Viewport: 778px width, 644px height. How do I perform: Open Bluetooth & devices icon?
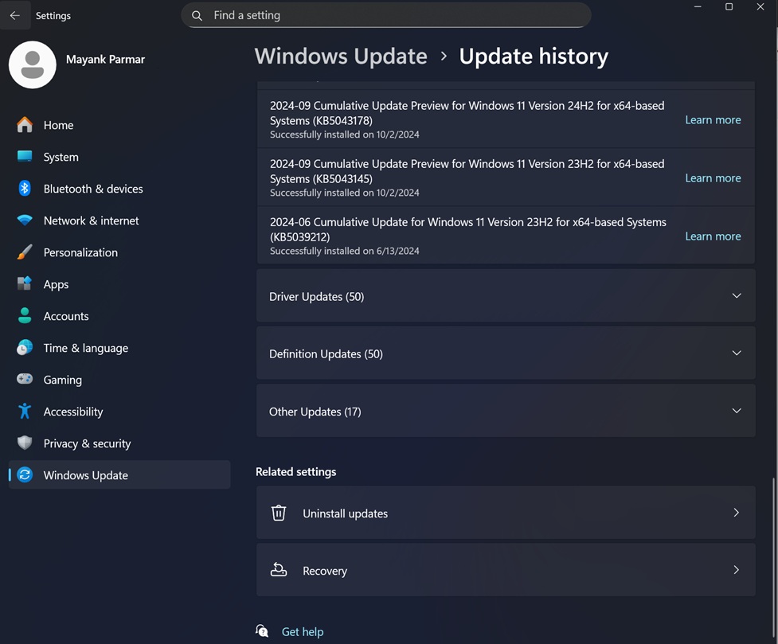[25, 189]
